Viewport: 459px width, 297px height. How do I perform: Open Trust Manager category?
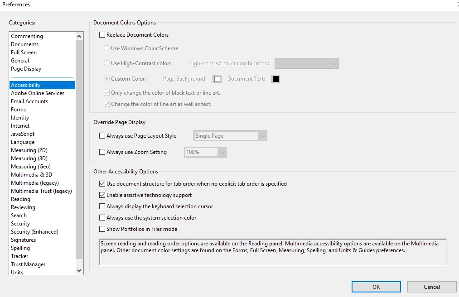click(x=42, y=264)
